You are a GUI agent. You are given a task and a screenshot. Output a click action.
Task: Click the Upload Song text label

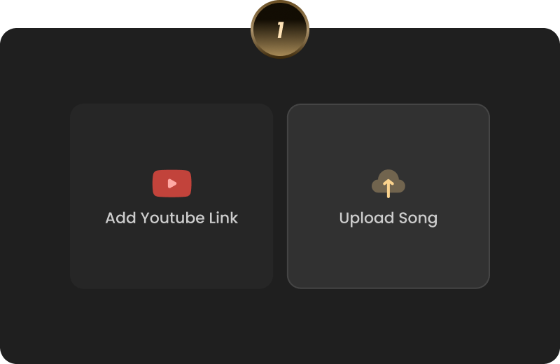(388, 218)
